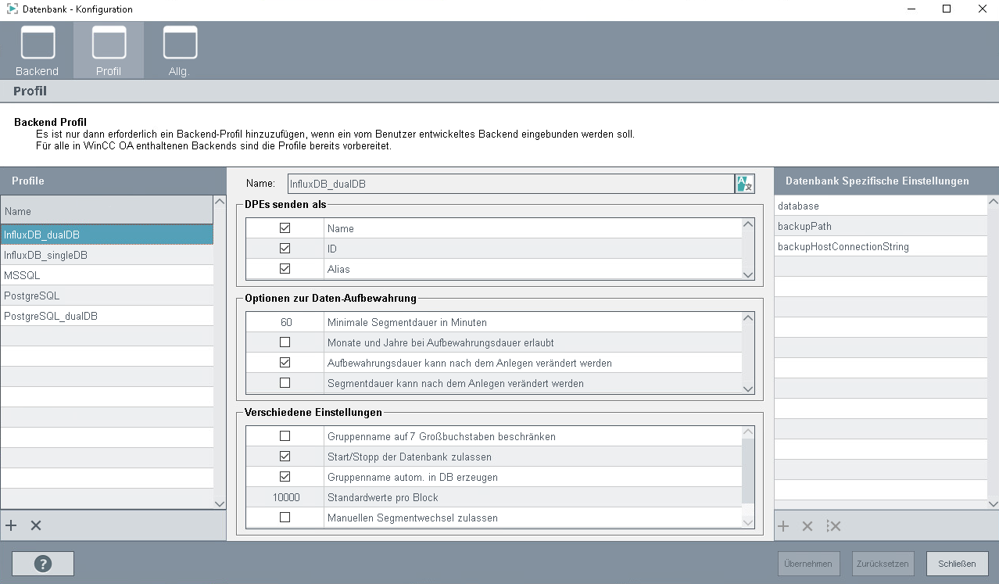Check Gruppenname auf 7 Großbuchstaben beschränken

click(x=285, y=436)
